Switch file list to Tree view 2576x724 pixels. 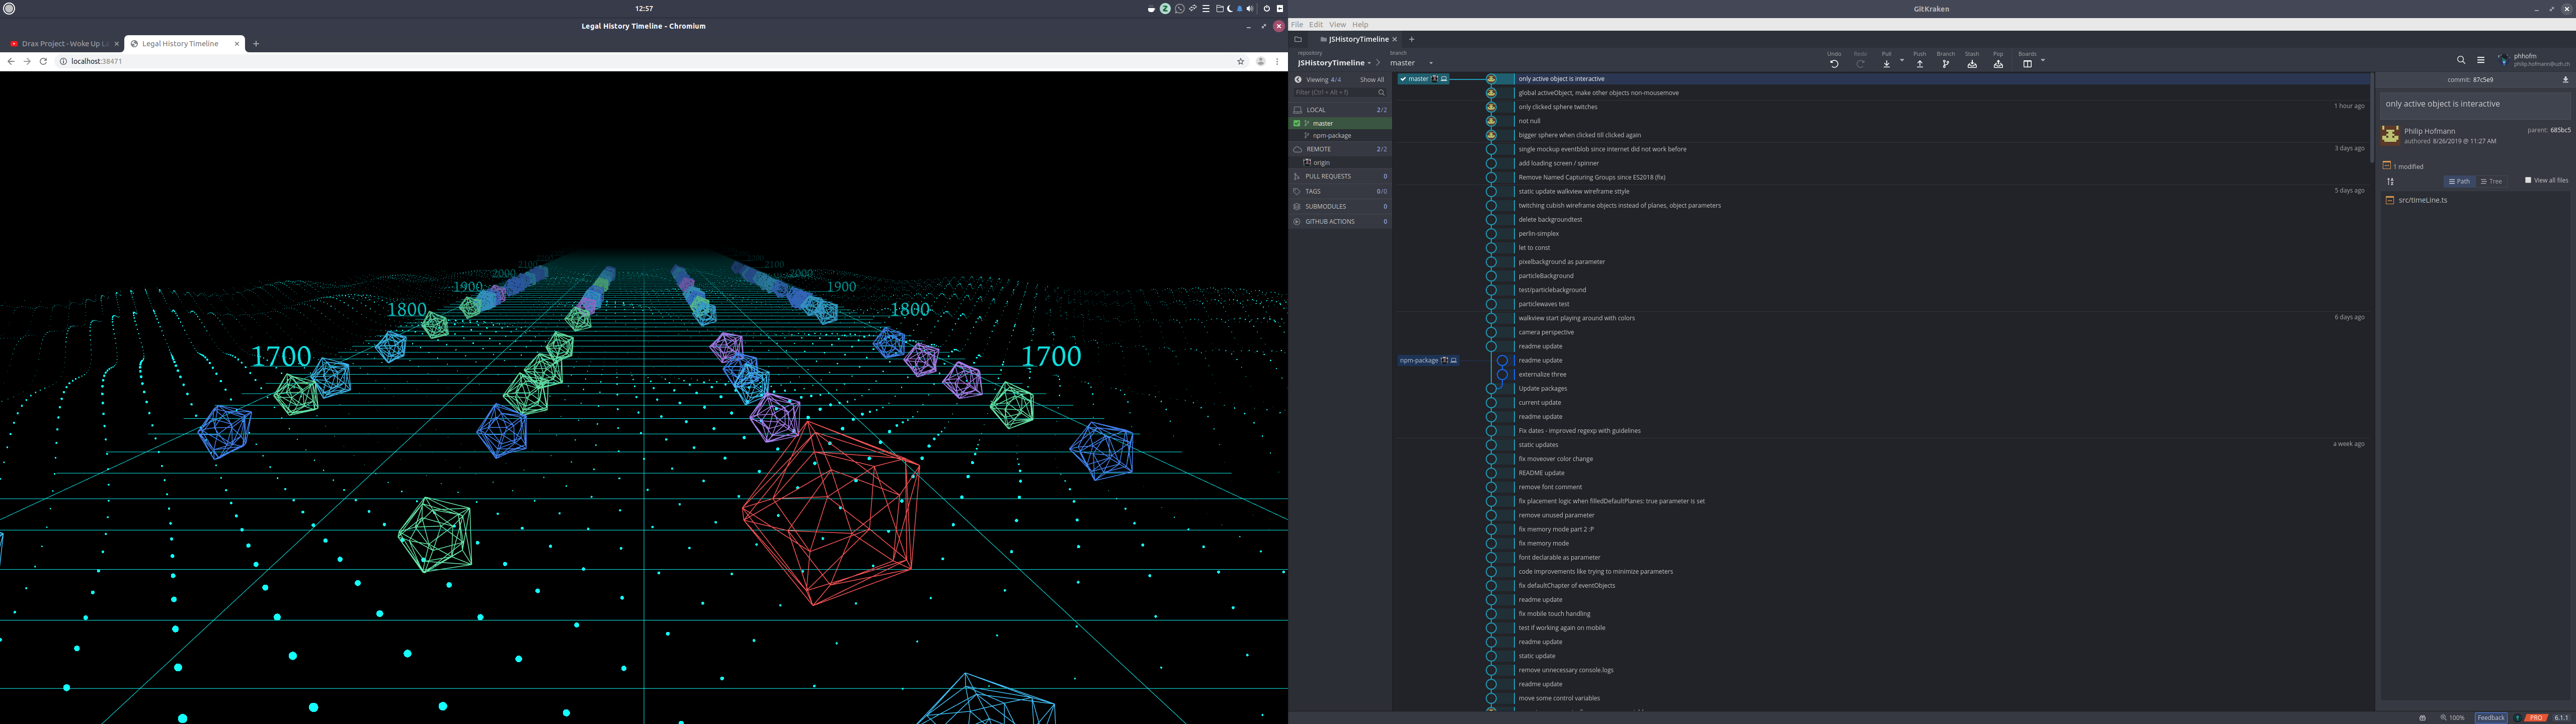click(x=2491, y=181)
